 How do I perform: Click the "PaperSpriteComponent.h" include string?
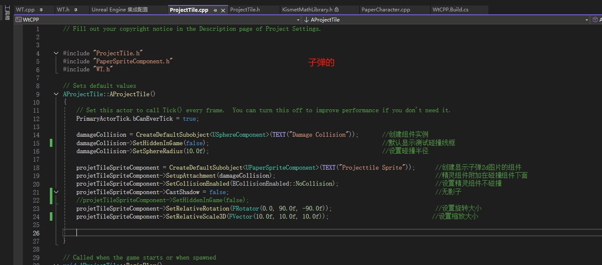(x=133, y=61)
